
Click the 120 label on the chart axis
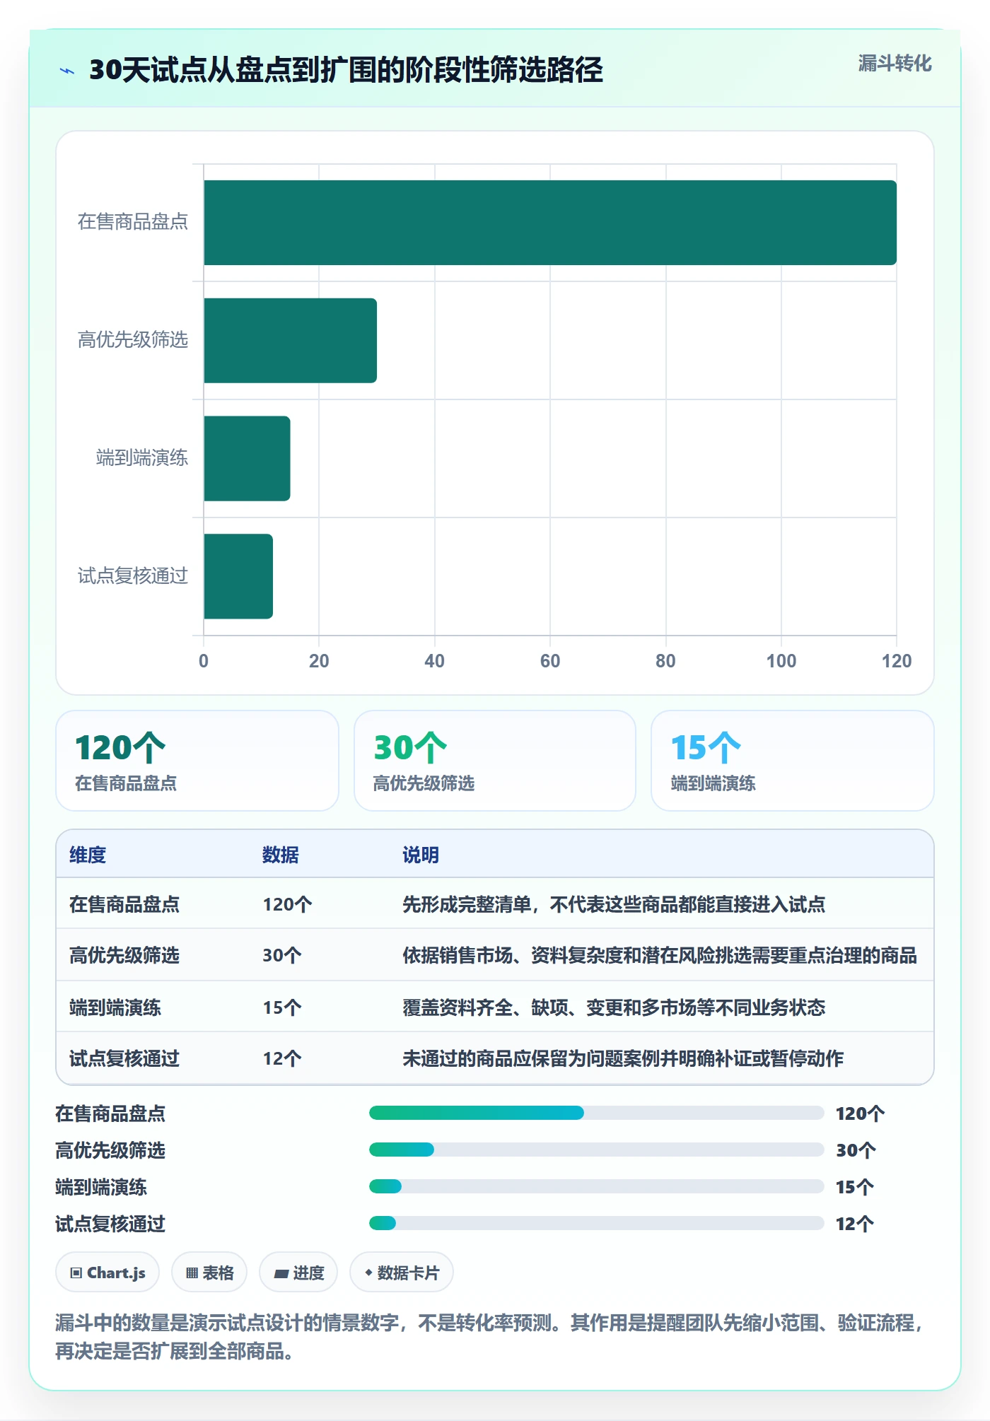[x=897, y=661]
